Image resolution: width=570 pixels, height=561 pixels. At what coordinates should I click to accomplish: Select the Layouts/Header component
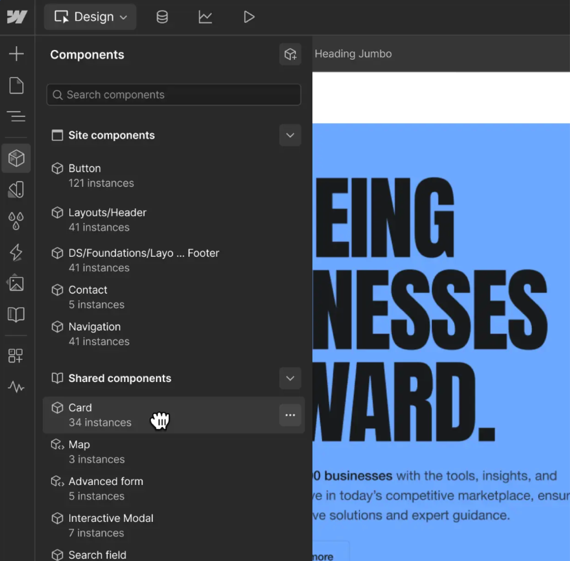(x=107, y=213)
